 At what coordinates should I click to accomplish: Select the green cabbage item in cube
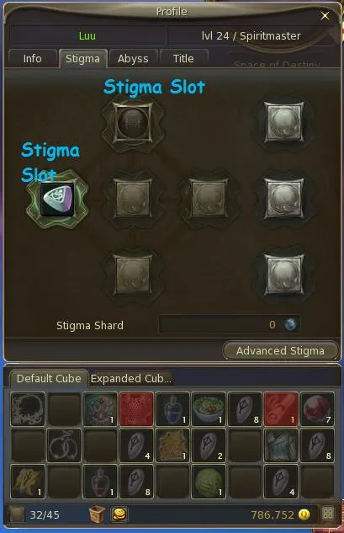point(208,482)
